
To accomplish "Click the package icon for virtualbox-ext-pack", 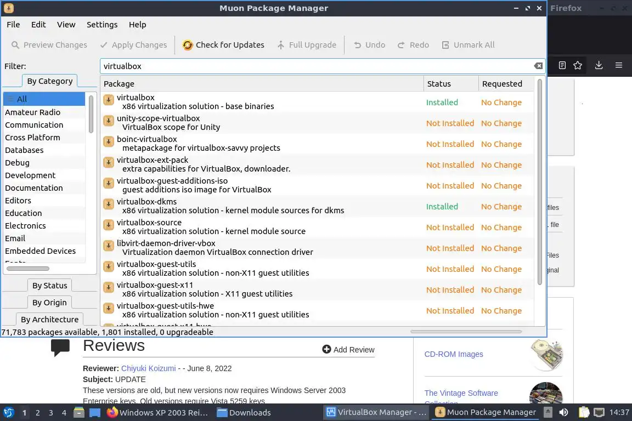I will tap(109, 162).
